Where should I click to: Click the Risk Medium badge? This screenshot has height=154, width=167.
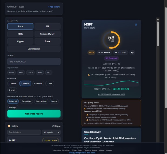point(104,52)
